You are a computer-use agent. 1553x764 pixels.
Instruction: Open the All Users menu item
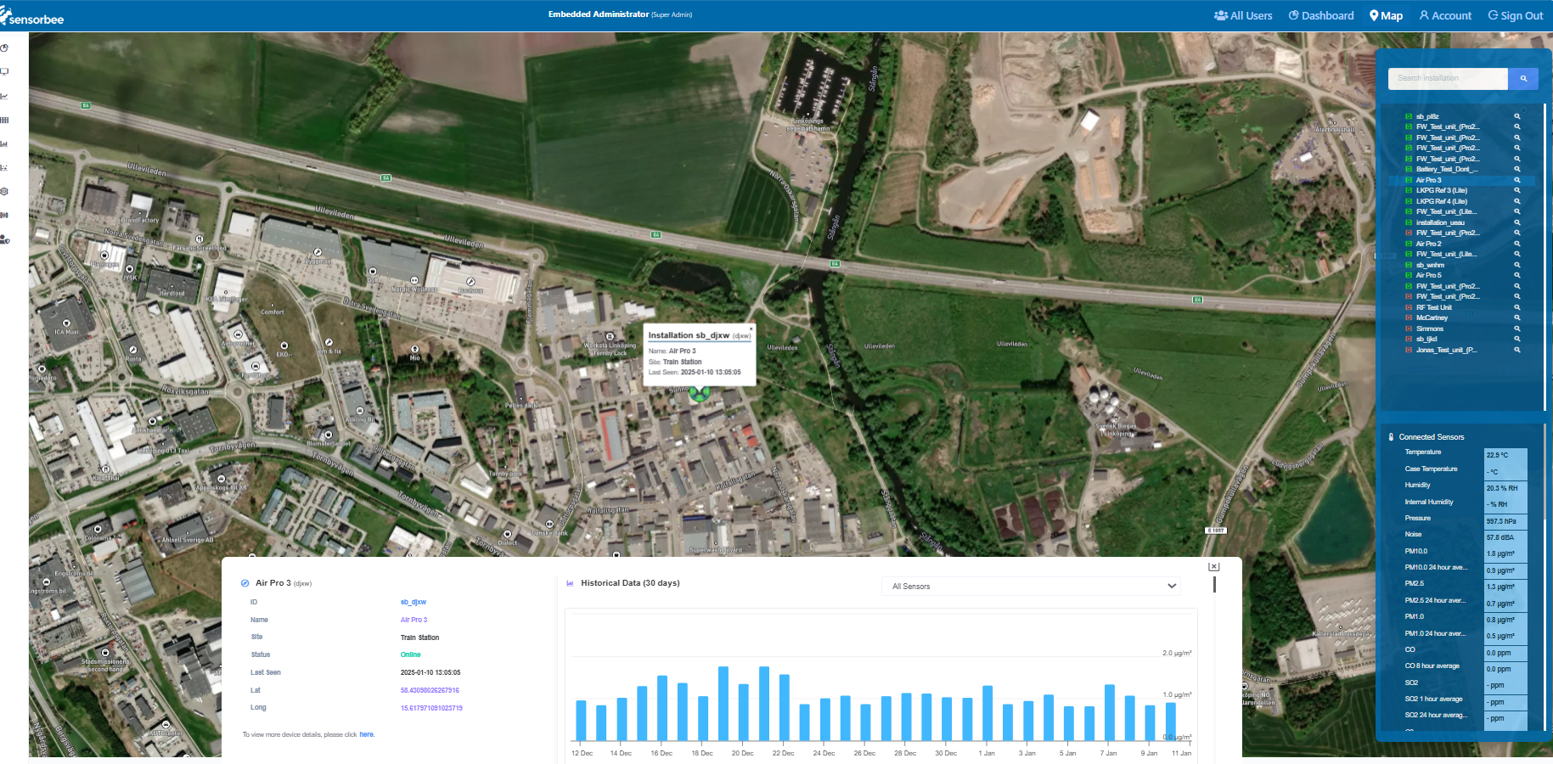pyautogui.click(x=1243, y=15)
